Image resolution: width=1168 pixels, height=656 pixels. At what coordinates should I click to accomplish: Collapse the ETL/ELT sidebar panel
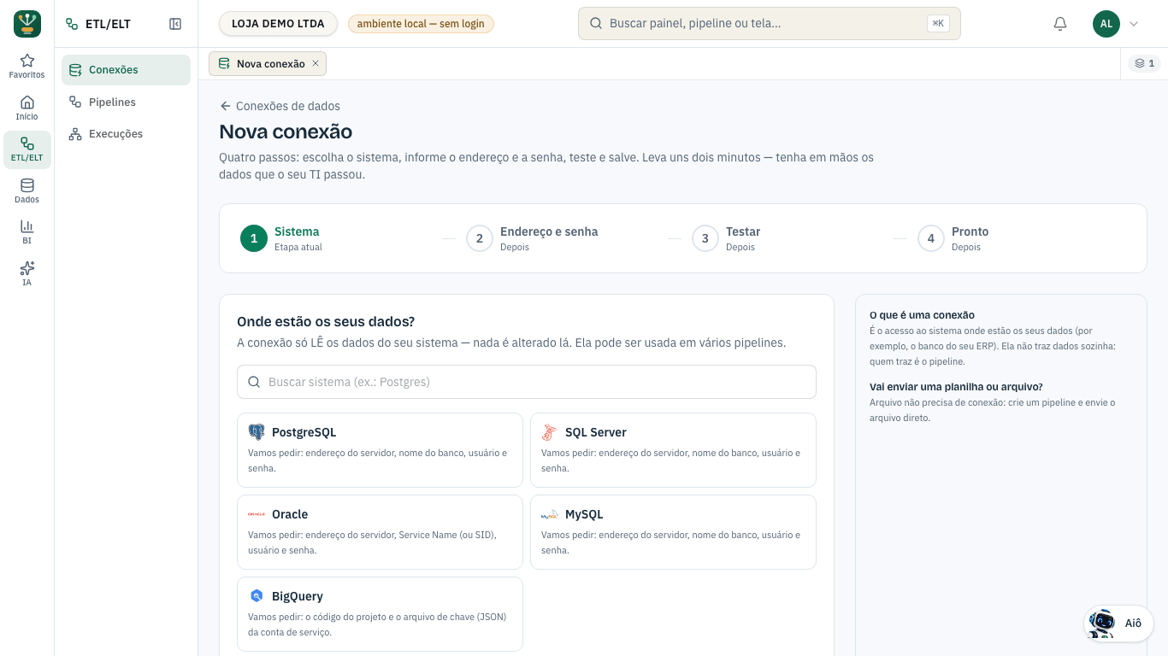tap(175, 24)
